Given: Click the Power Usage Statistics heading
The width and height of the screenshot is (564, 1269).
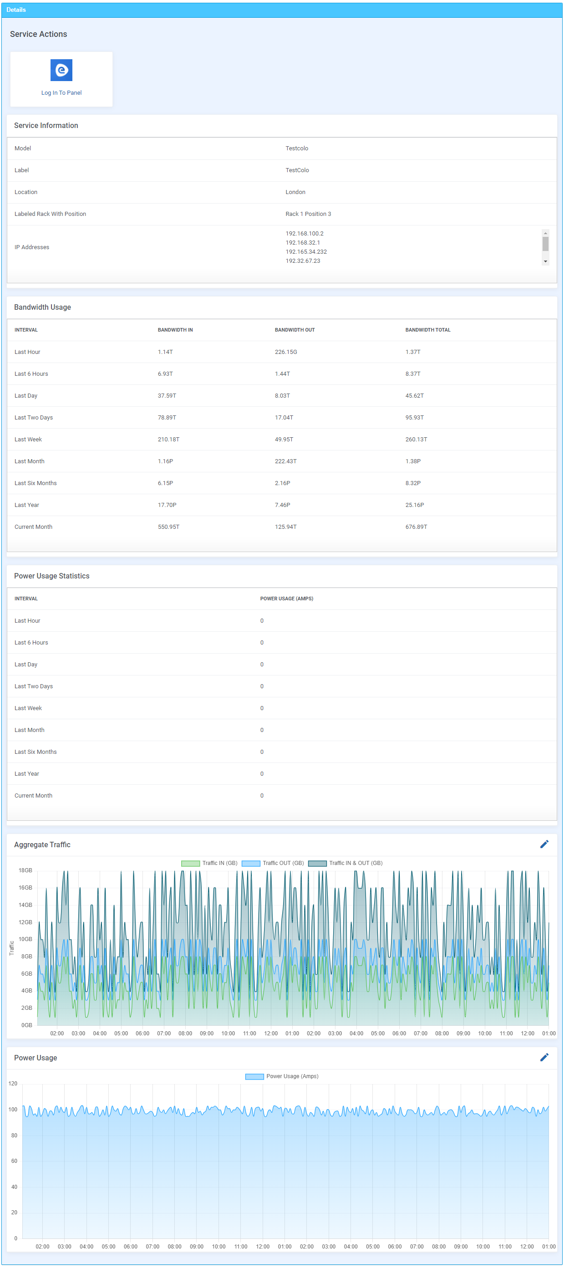Looking at the screenshot, I should [x=52, y=576].
